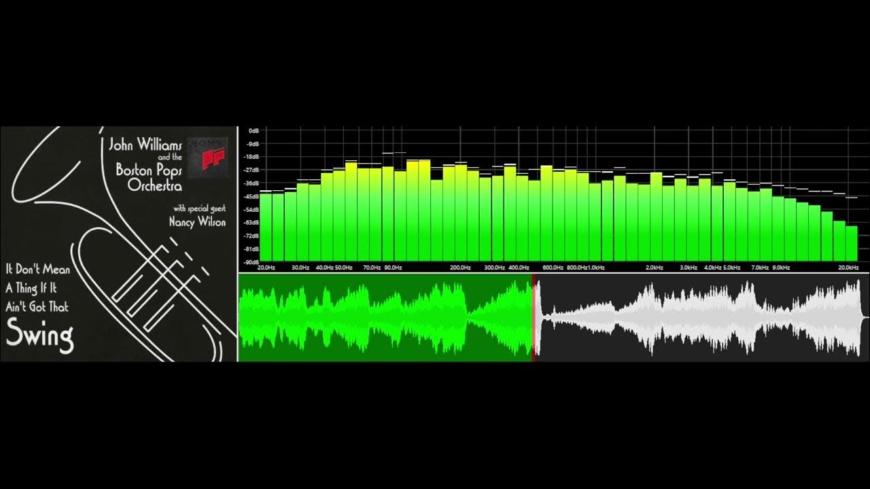This screenshot has width=870, height=489.
Task: Click the '-54dB' level label
Action: [x=252, y=210]
